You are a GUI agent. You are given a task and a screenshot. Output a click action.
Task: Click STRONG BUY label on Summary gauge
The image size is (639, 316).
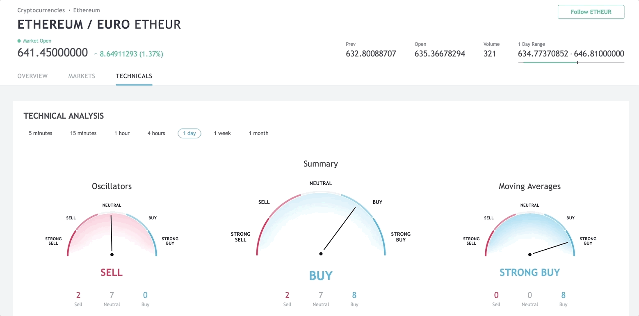(401, 237)
